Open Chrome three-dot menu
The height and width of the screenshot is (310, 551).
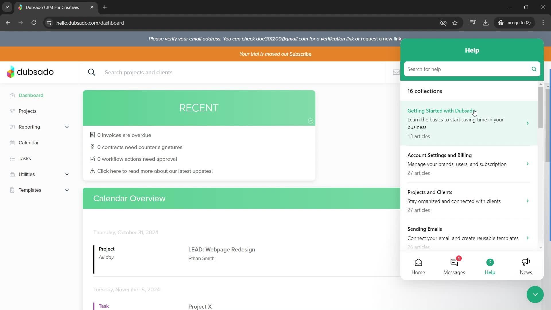(x=543, y=23)
